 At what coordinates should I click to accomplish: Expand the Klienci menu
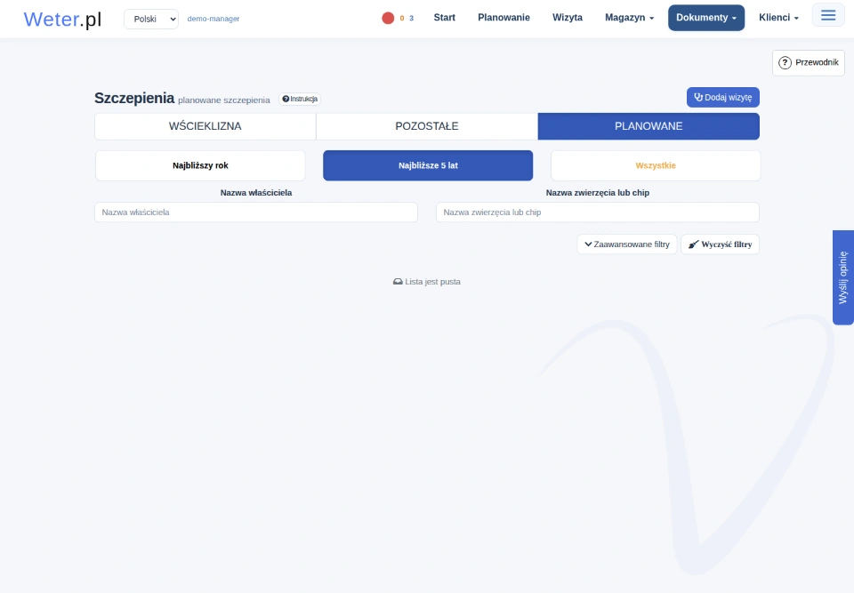(778, 18)
